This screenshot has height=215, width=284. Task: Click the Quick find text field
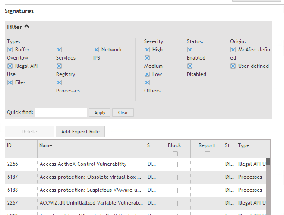click(x=61, y=112)
